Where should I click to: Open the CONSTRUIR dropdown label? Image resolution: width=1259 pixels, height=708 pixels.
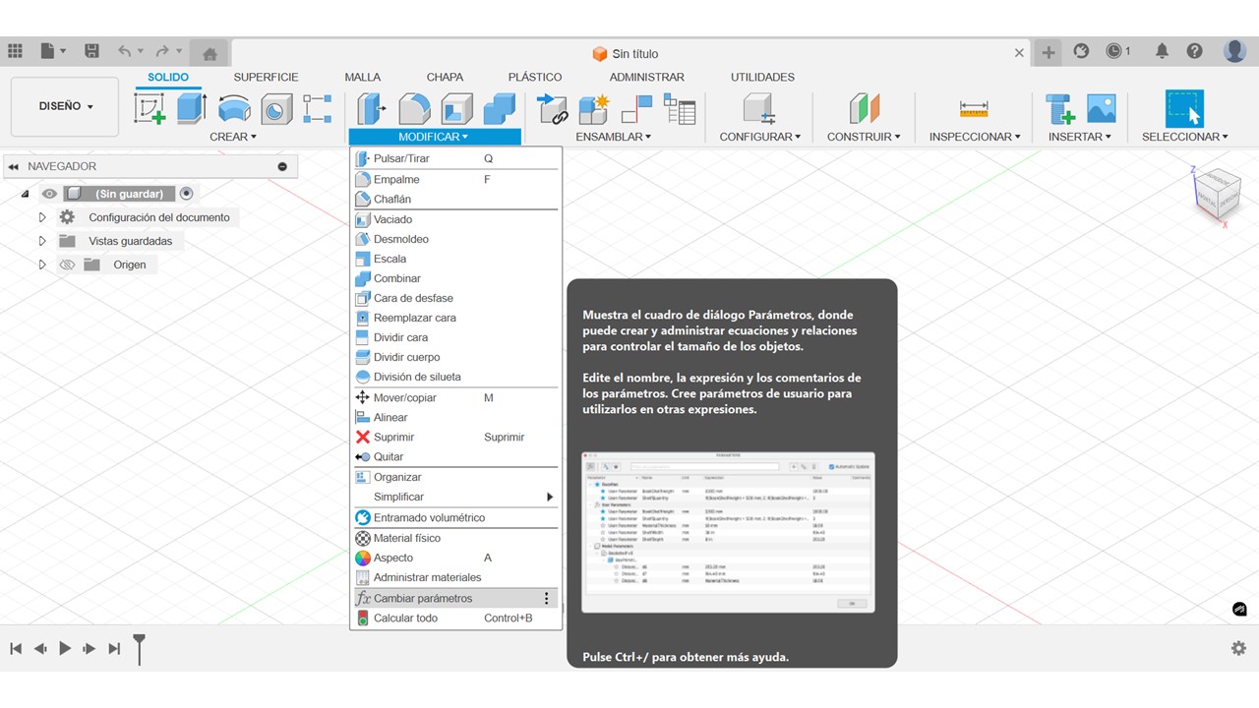coord(863,137)
